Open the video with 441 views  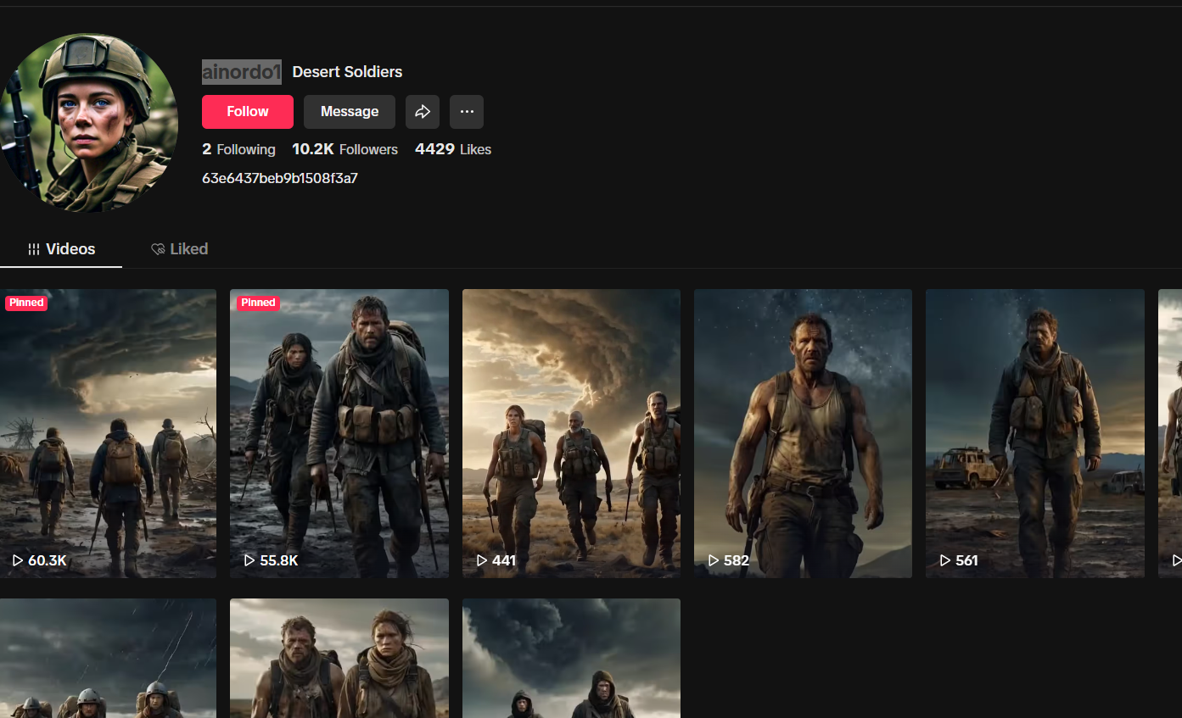(x=571, y=433)
